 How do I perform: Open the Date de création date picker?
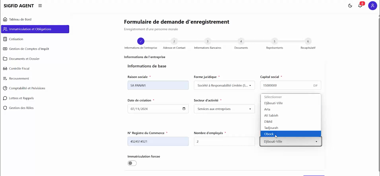pyautogui.click(x=184, y=109)
